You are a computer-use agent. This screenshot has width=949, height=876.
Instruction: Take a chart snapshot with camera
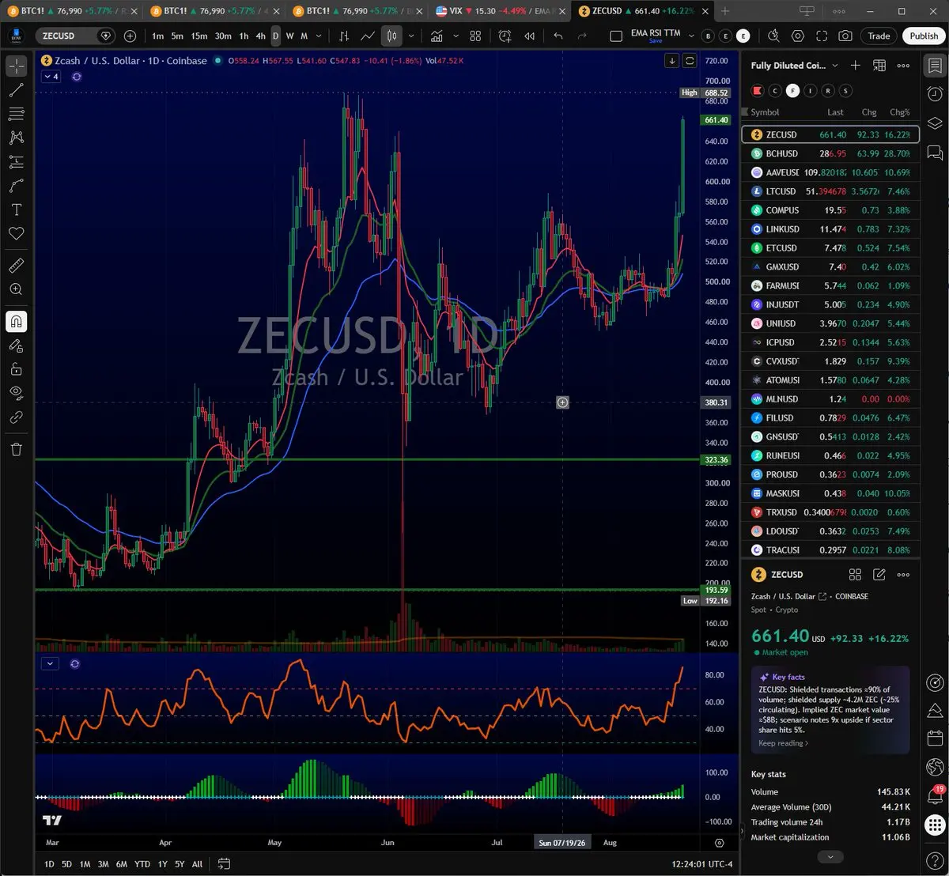845,36
